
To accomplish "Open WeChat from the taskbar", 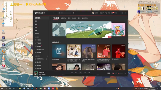I will (41, 88).
